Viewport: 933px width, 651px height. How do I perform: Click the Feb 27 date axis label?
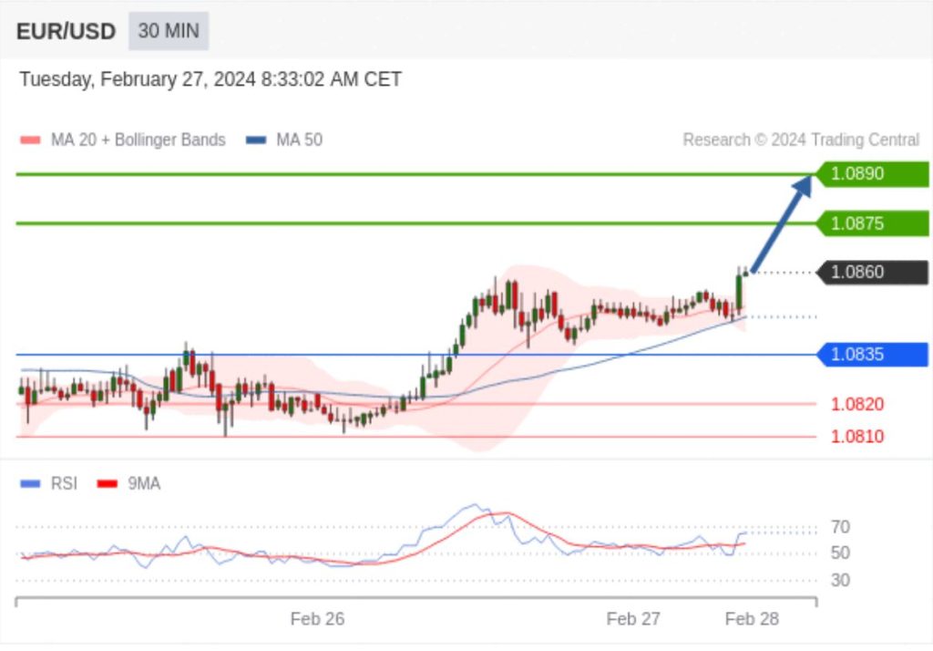click(x=633, y=619)
